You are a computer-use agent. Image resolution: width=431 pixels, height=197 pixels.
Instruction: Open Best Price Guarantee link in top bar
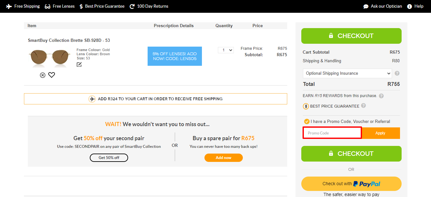click(105, 6)
